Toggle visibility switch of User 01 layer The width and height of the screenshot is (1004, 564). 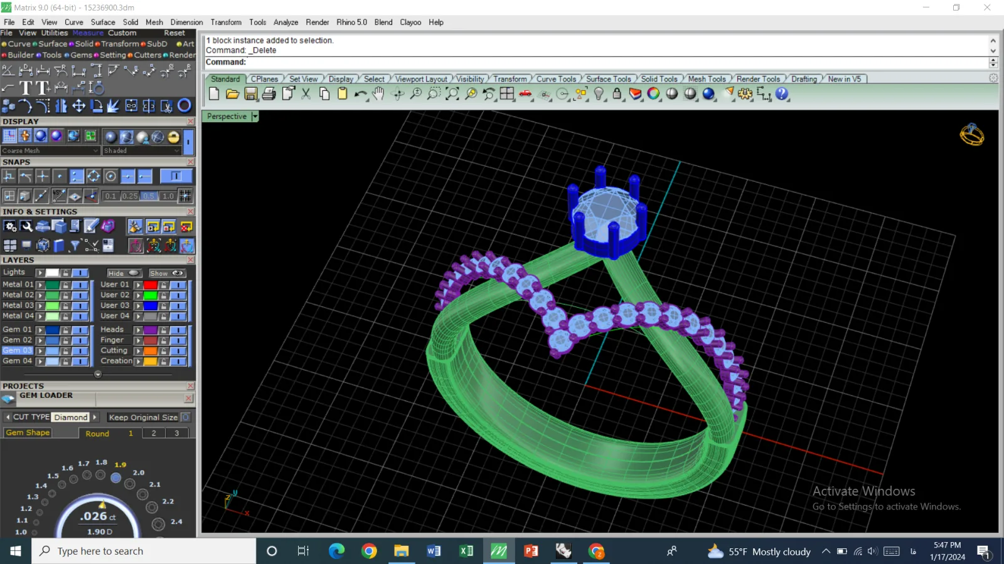point(178,285)
